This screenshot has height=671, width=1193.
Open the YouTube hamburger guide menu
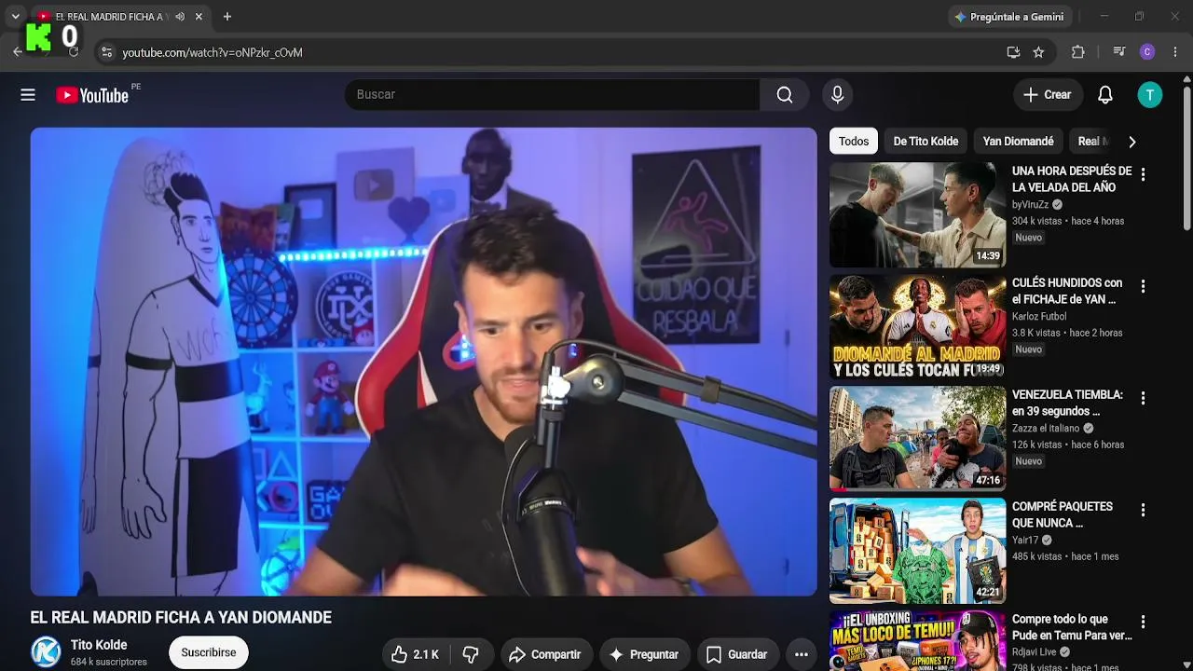(x=28, y=94)
